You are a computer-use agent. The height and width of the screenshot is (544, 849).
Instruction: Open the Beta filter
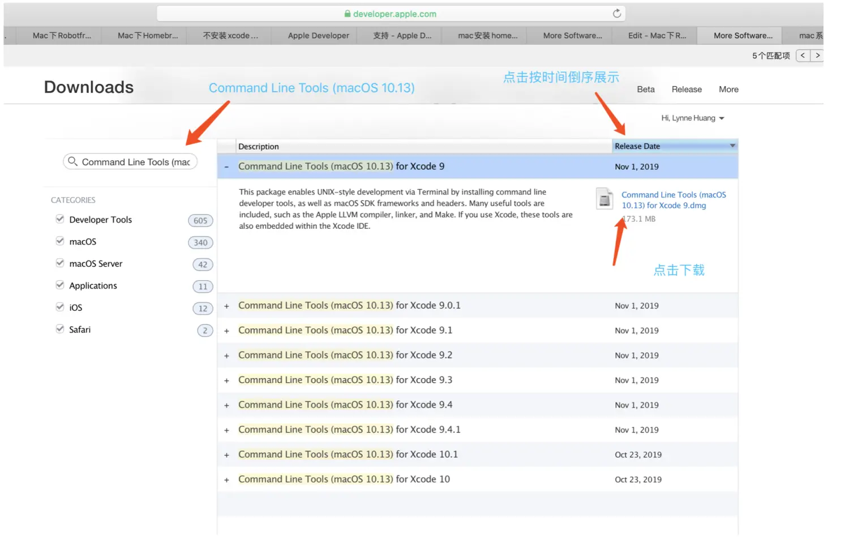pos(646,89)
